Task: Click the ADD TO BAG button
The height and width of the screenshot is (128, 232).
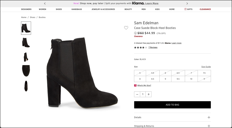Action: coord(172,105)
